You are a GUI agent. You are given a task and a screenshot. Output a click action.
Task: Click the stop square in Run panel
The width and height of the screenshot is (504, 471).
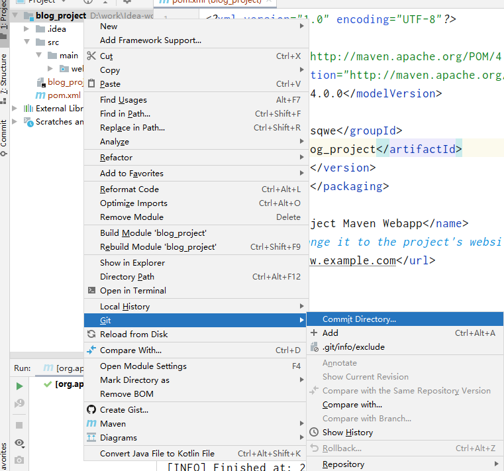[19, 425]
